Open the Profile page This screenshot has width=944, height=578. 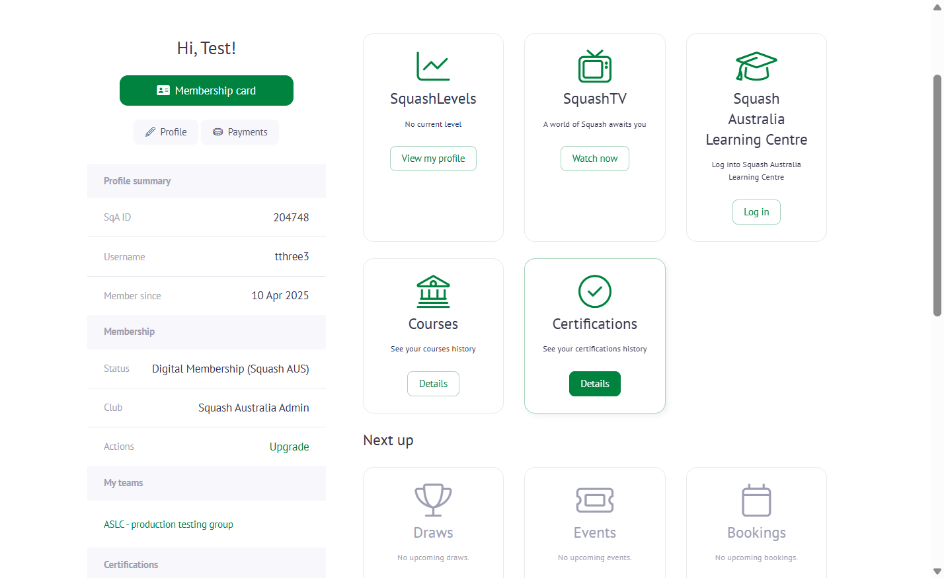click(166, 132)
